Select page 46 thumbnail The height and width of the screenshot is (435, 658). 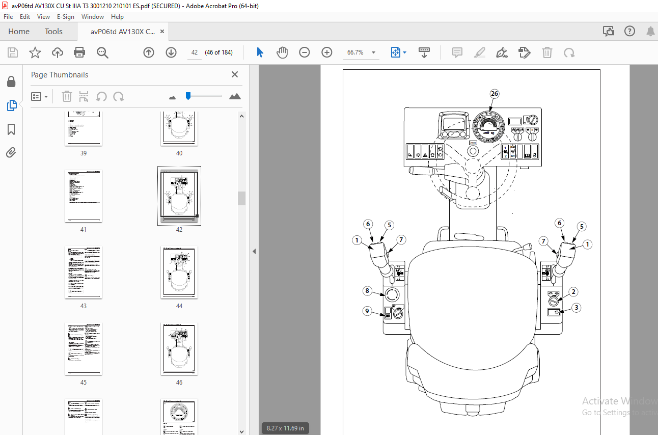click(x=179, y=349)
